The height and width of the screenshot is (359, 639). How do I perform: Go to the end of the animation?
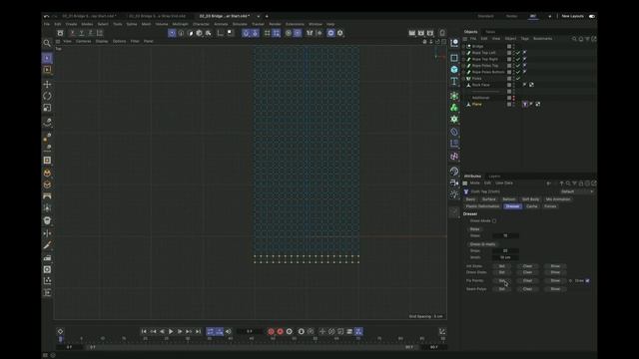(198, 332)
